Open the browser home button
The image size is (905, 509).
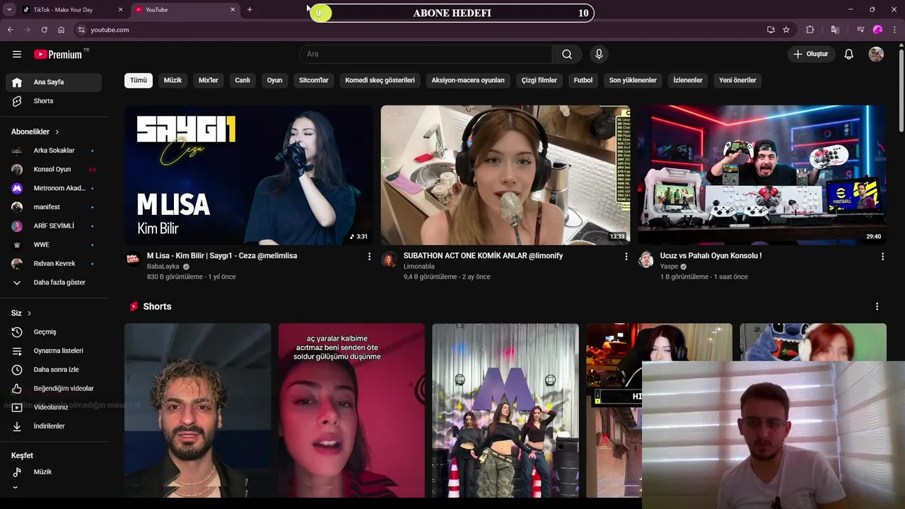(62, 30)
